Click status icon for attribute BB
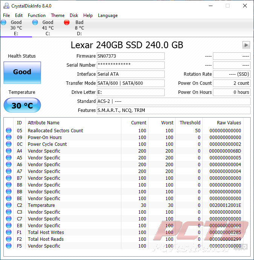This screenshot has width=254, height=260. tap(9, 192)
